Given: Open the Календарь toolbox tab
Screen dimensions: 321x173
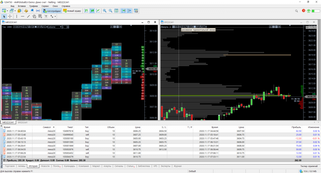Looking at the screenshot, I should [69, 166].
